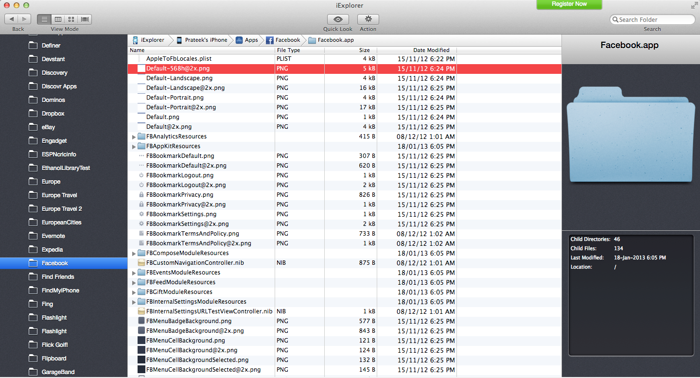
Task: Click the Back arrow button
Action: click(x=12, y=19)
